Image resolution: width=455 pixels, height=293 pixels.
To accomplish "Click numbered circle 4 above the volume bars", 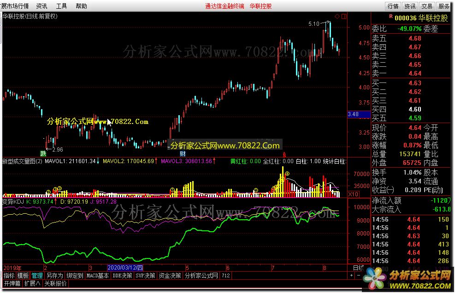I will [287, 174].
